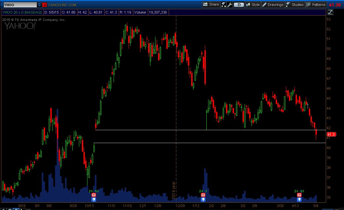This screenshot has width=344, height=210.
Task: Click the 47 price axis label
Action: [x=328, y=79]
